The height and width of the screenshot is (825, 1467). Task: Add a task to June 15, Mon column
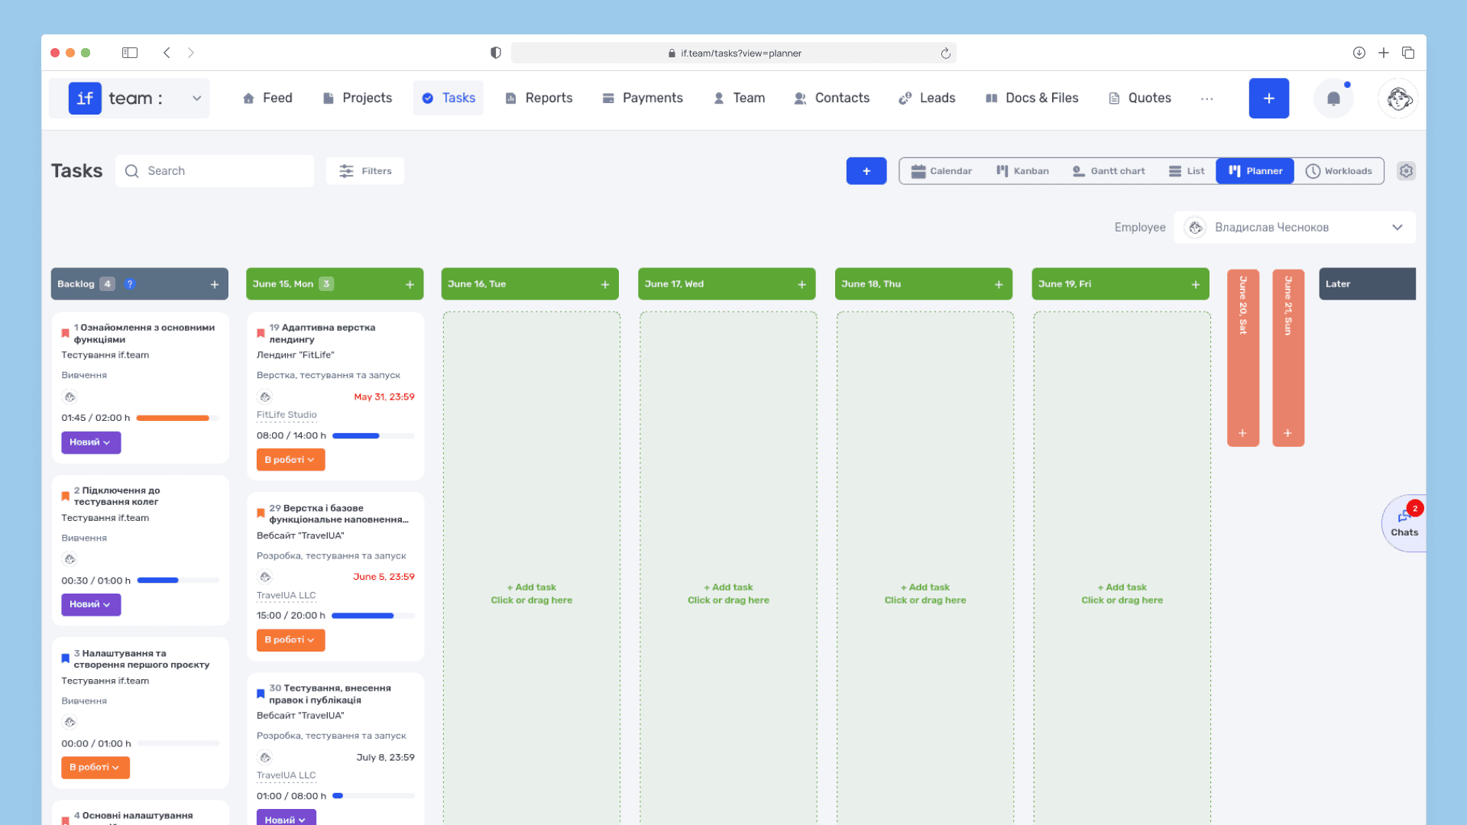[410, 284]
